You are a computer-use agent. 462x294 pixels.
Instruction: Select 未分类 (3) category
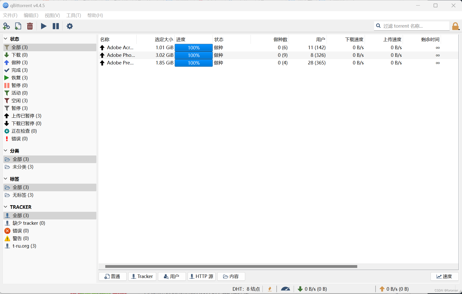coord(50,167)
